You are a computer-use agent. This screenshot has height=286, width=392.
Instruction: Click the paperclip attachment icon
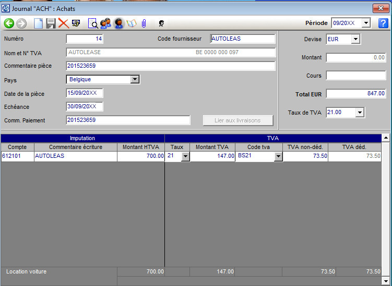tap(144, 23)
